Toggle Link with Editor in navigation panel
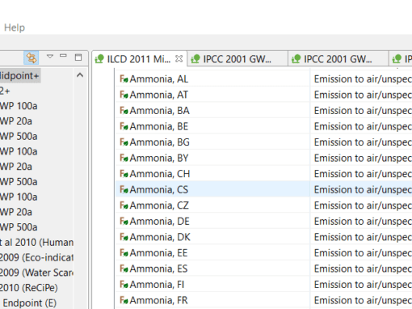 tap(32, 57)
